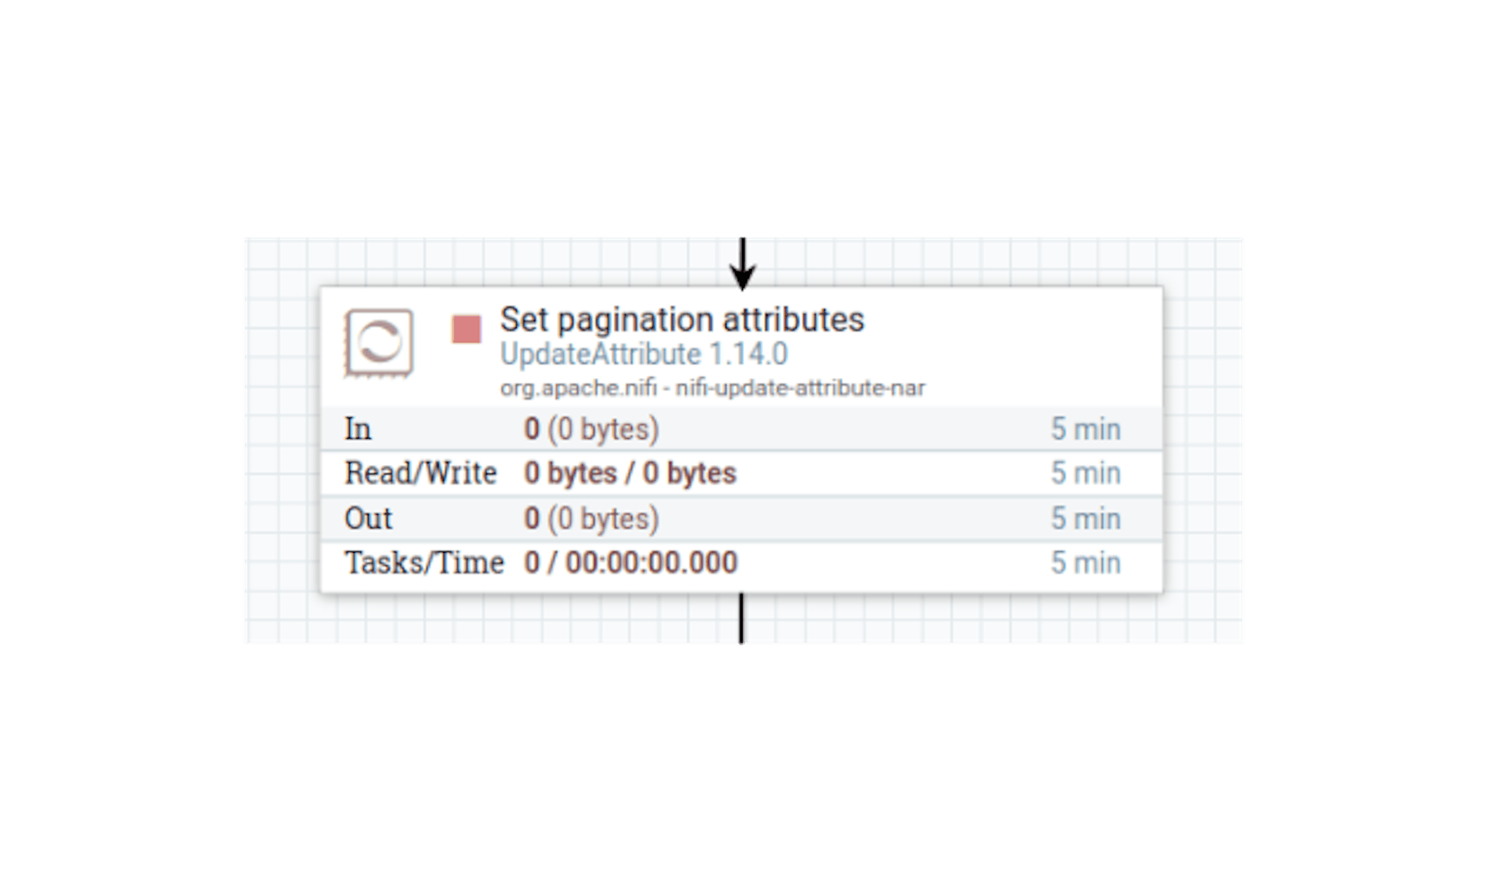Click the UpdateAttribute 1.14.0 version label

tap(645, 354)
